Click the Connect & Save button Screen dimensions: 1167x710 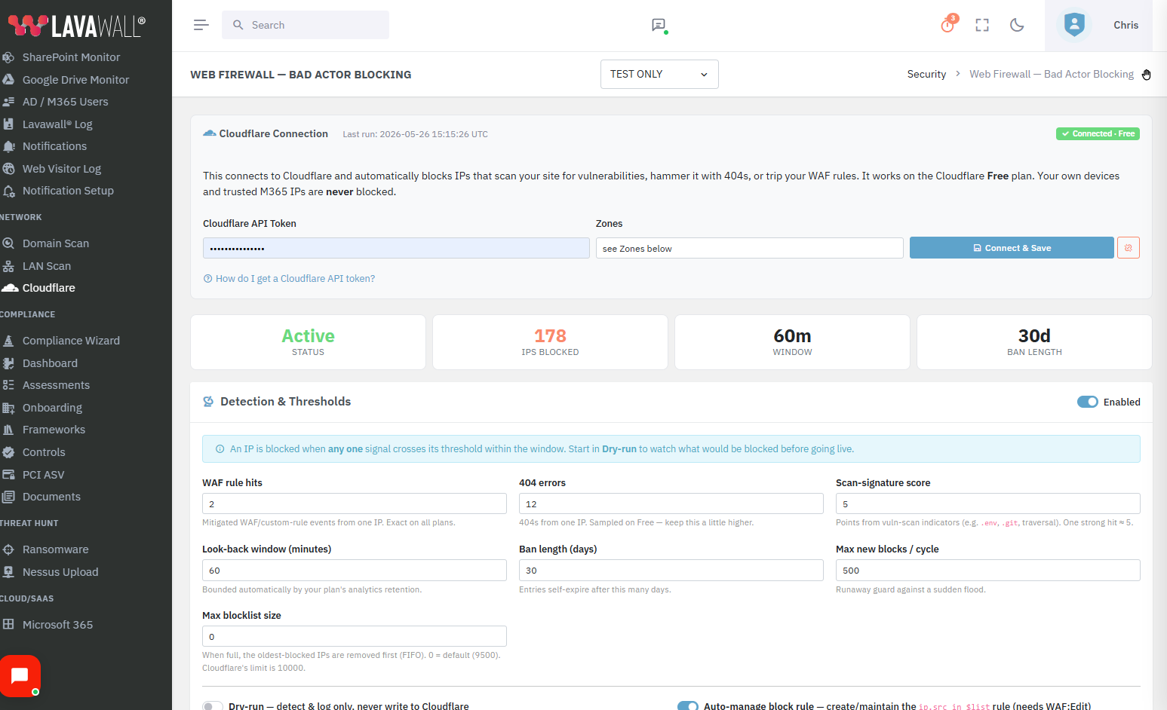(1012, 248)
